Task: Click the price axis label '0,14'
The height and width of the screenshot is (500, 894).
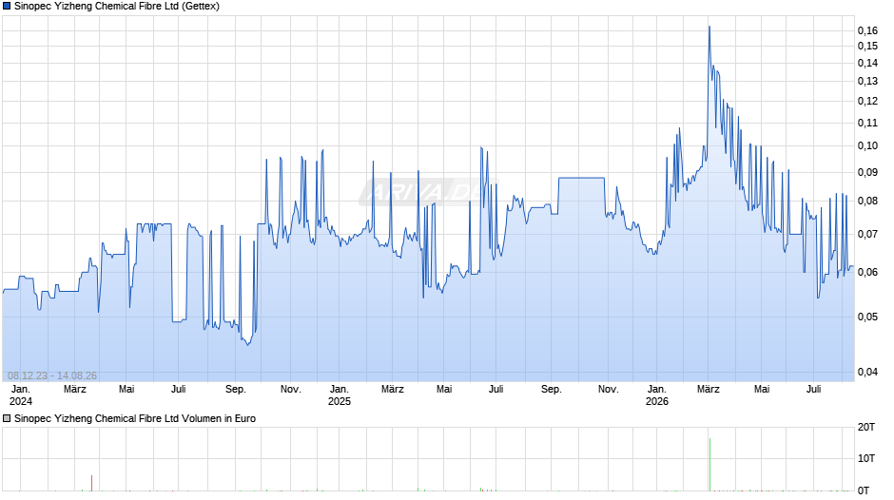Action: pos(867,63)
